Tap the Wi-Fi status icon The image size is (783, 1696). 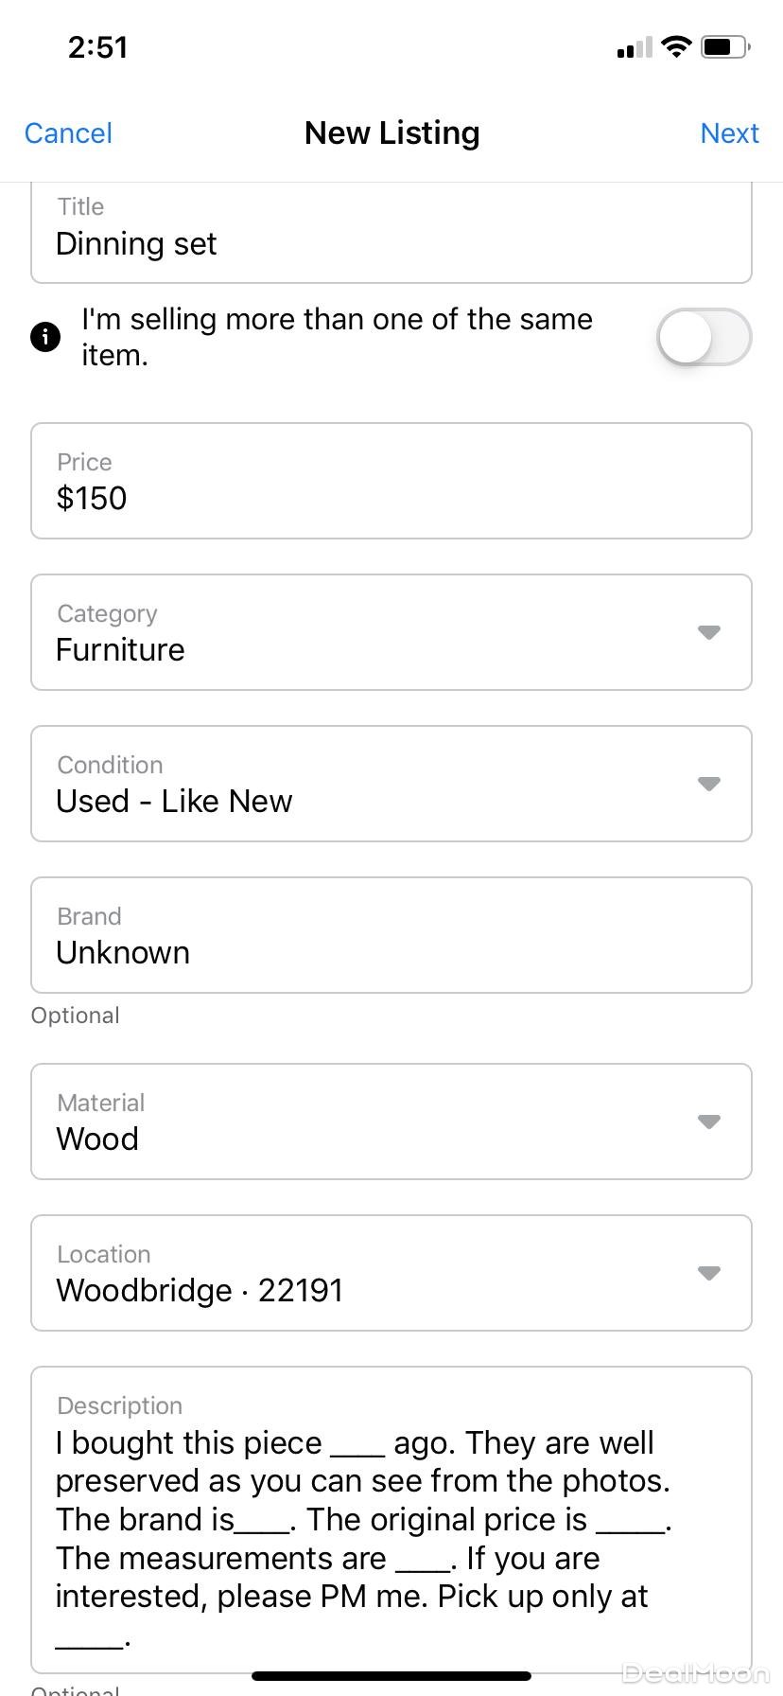pyautogui.click(x=676, y=46)
